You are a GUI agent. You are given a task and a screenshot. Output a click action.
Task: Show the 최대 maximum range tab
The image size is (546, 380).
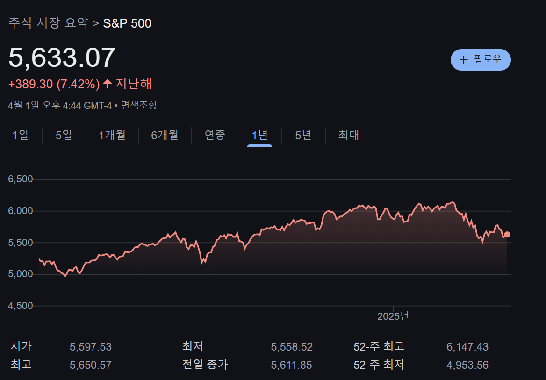(x=349, y=135)
